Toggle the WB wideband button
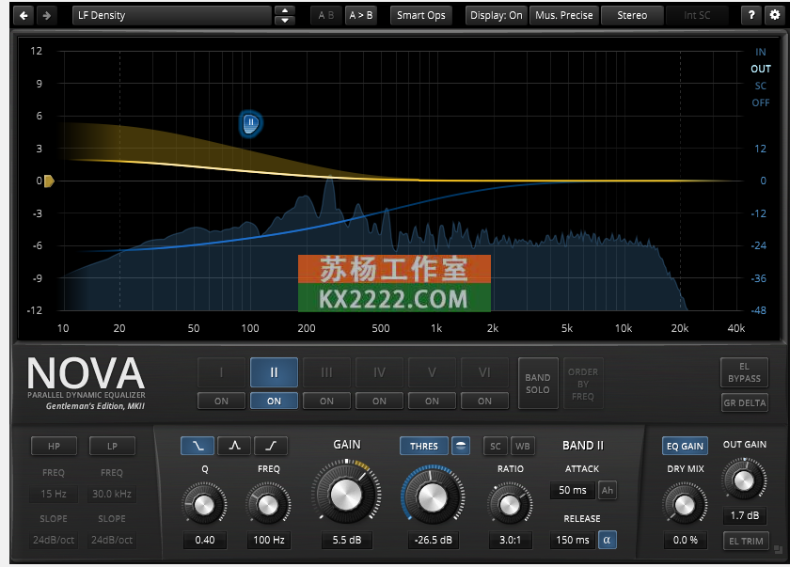Viewport: 790px width, 567px height. tap(523, 446)
